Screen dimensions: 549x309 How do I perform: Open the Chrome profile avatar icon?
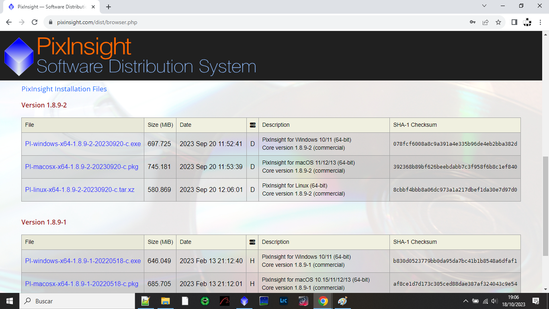point(527,22)
